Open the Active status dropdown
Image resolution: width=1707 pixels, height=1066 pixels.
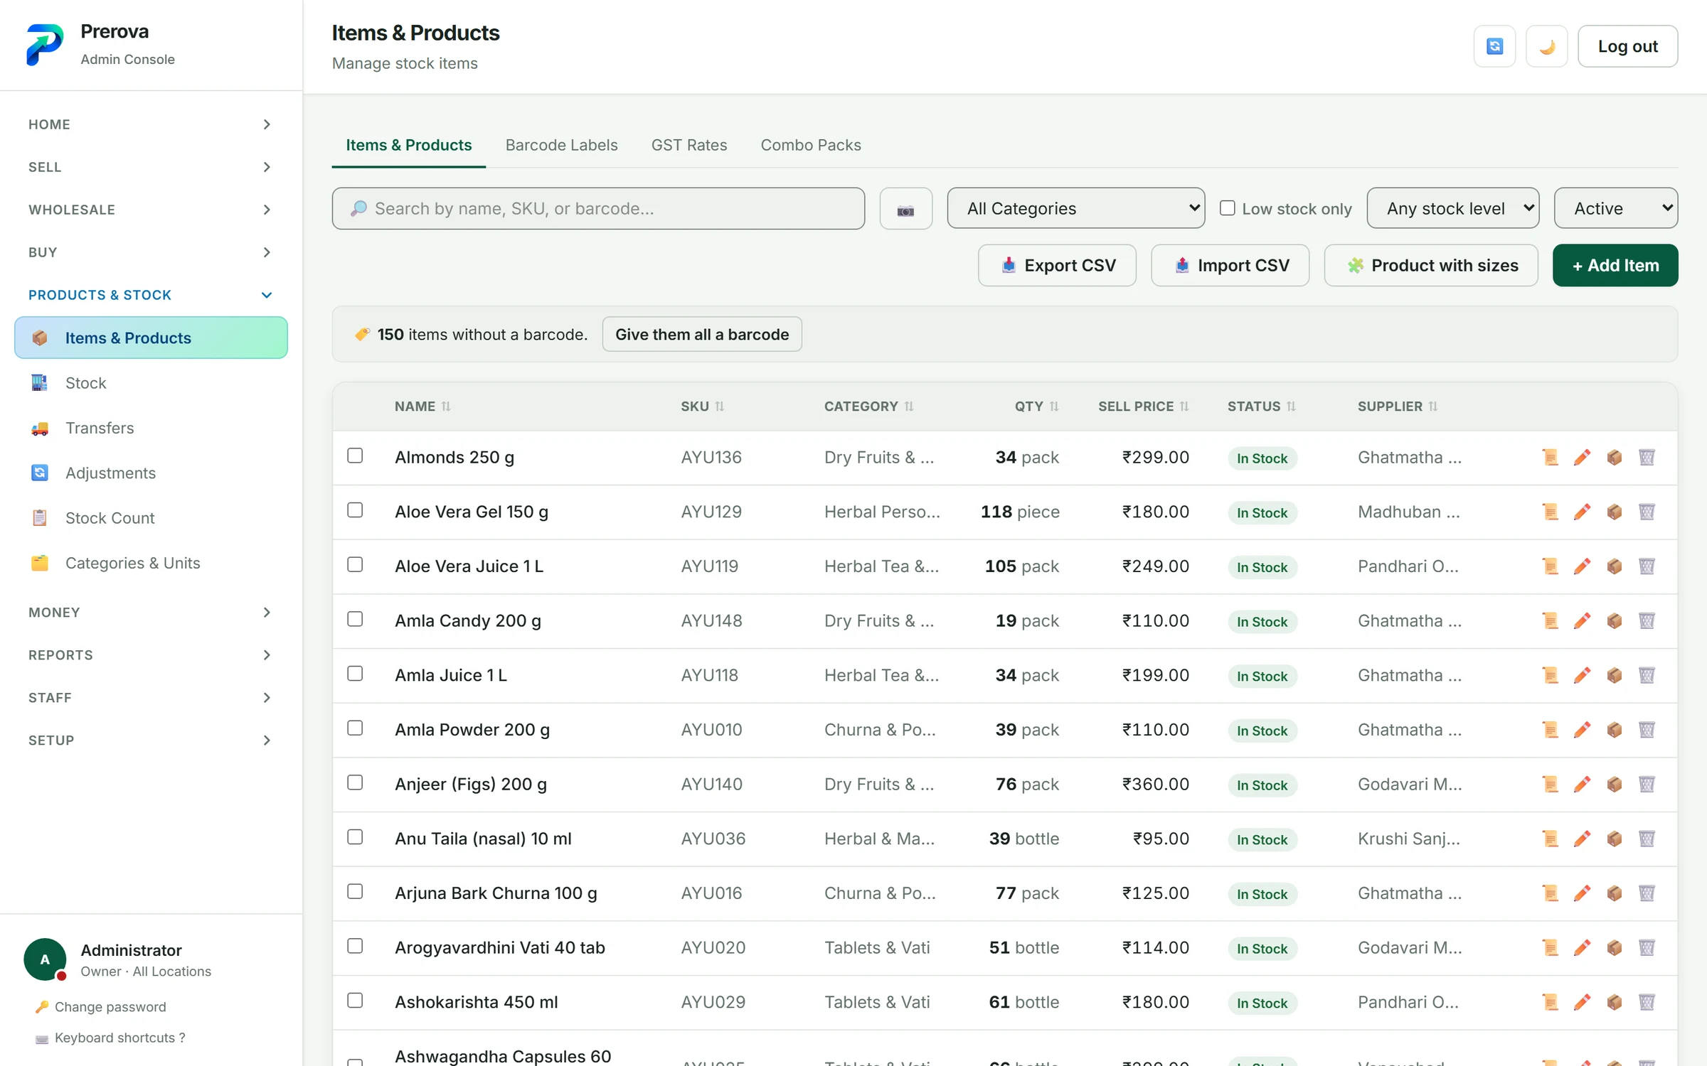tap(1615, 208)
